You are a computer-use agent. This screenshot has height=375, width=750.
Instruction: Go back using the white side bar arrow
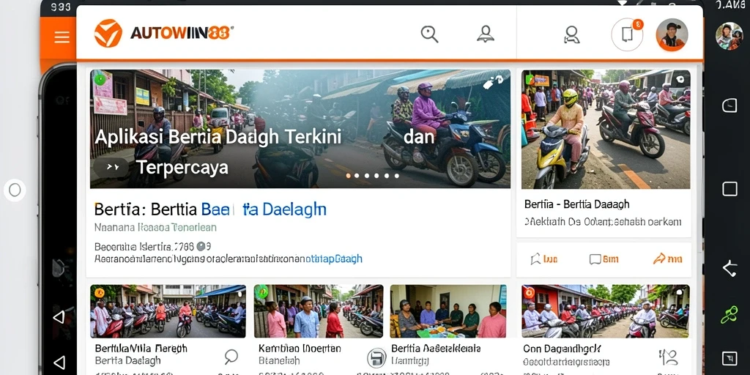tap(729, 269)
